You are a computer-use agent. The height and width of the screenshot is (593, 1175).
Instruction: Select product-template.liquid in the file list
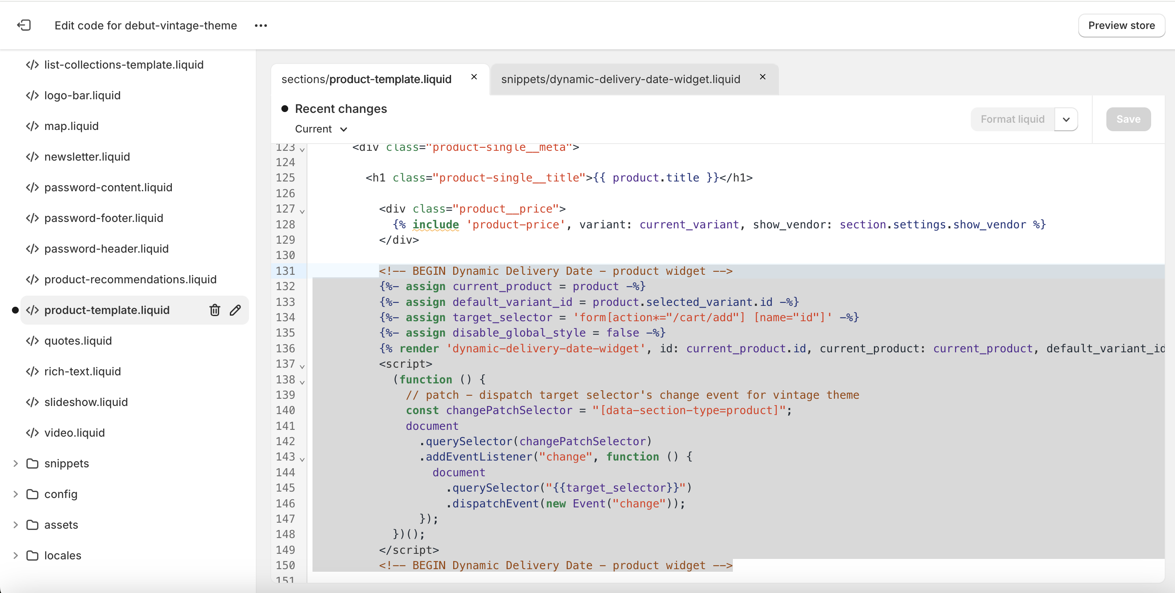(107, 310)
